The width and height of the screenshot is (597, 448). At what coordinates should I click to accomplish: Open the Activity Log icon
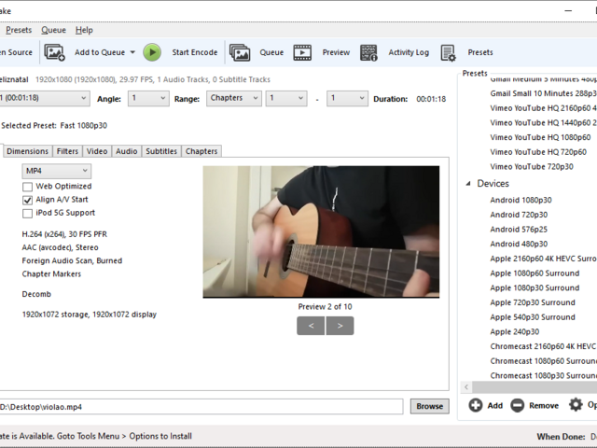point(368,52)
